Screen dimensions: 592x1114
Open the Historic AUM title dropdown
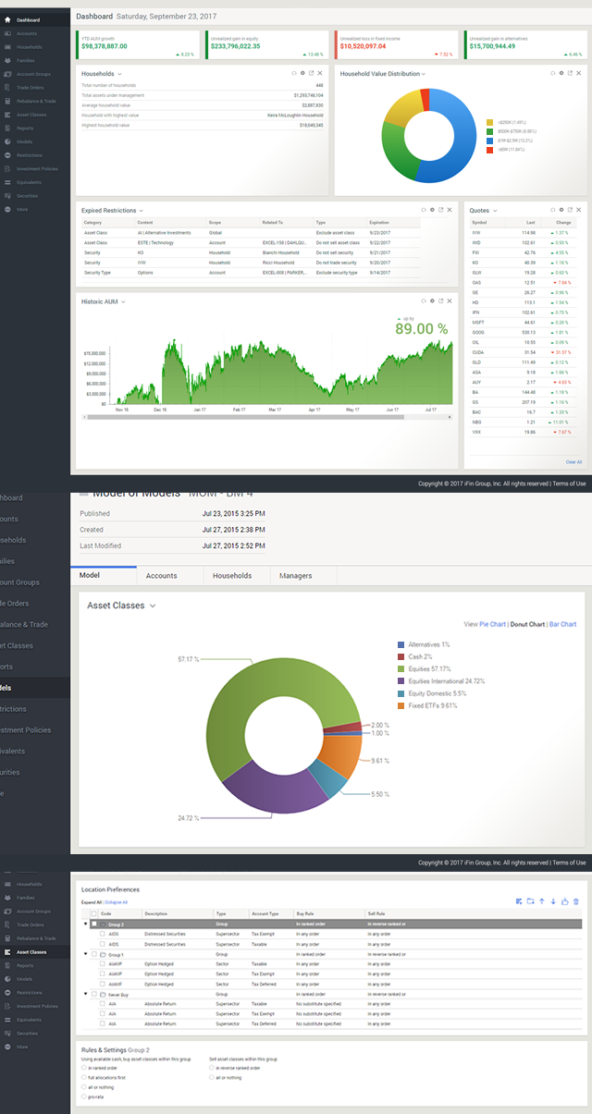click(123, 301)
